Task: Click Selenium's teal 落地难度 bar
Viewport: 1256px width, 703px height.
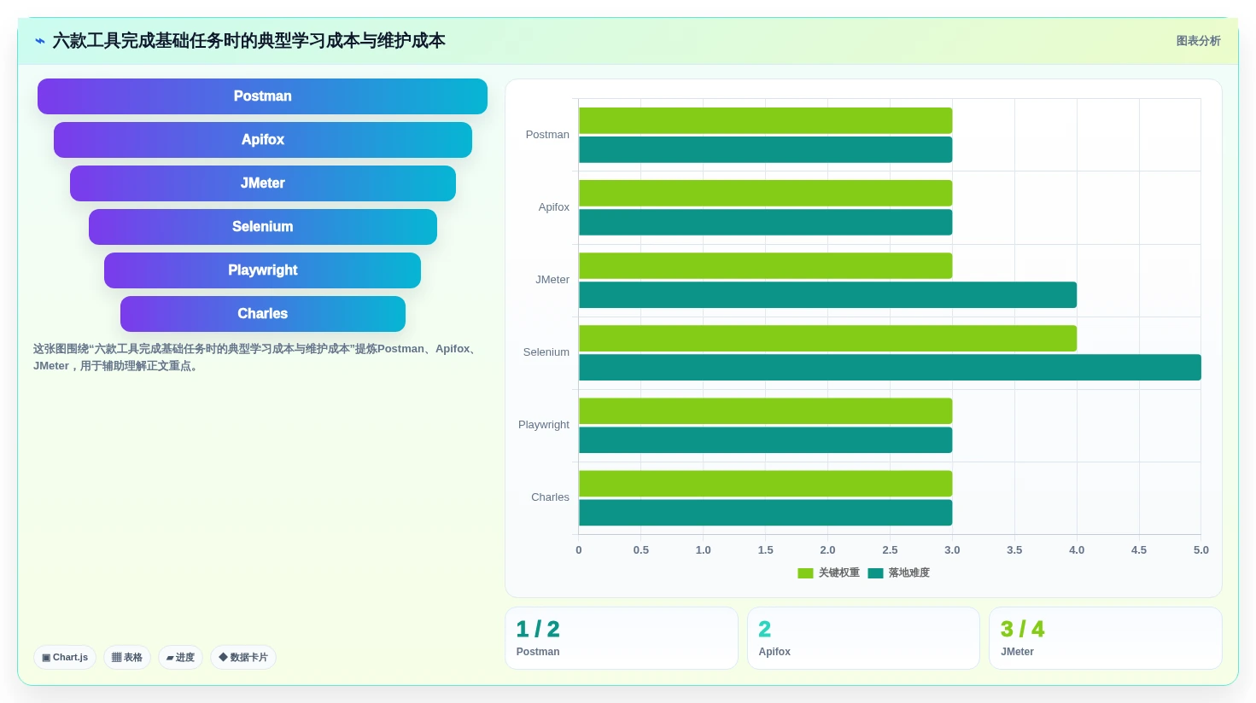Action: (x=890, y=368)
